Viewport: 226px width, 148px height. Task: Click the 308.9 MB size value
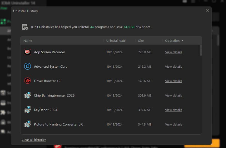pyautogui.click(x=145, y=95)
